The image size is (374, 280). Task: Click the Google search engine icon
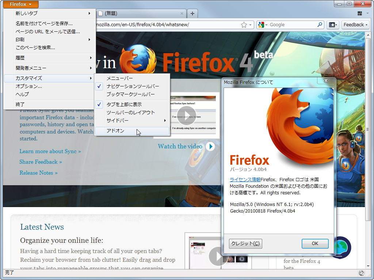[x=261, y=24]
